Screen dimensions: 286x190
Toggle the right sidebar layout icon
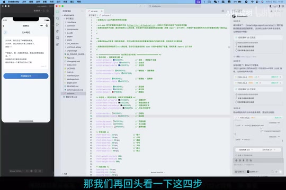coord(279,6)
